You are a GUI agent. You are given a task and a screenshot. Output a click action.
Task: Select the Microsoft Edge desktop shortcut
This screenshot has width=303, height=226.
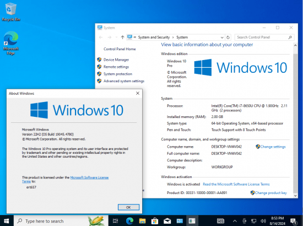11,43
